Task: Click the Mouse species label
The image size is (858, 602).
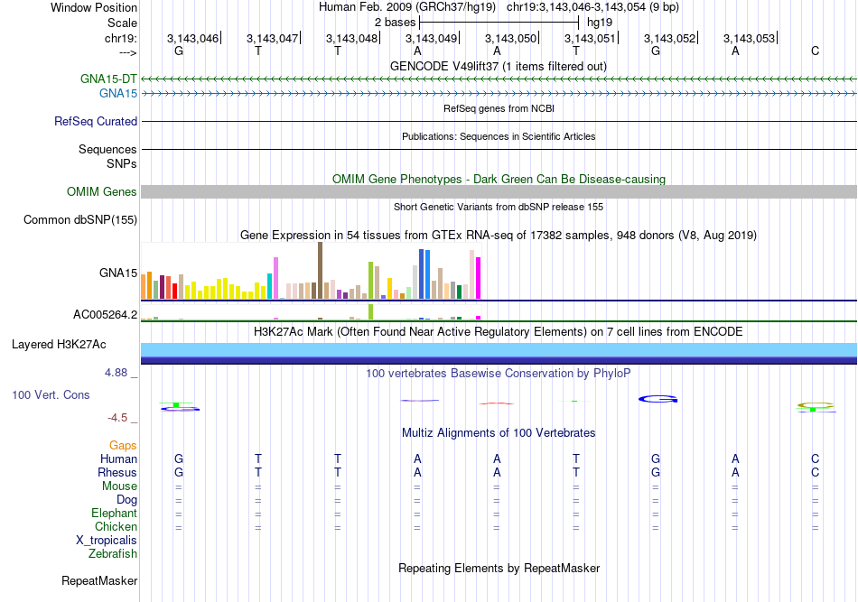Action: point(120,486)
